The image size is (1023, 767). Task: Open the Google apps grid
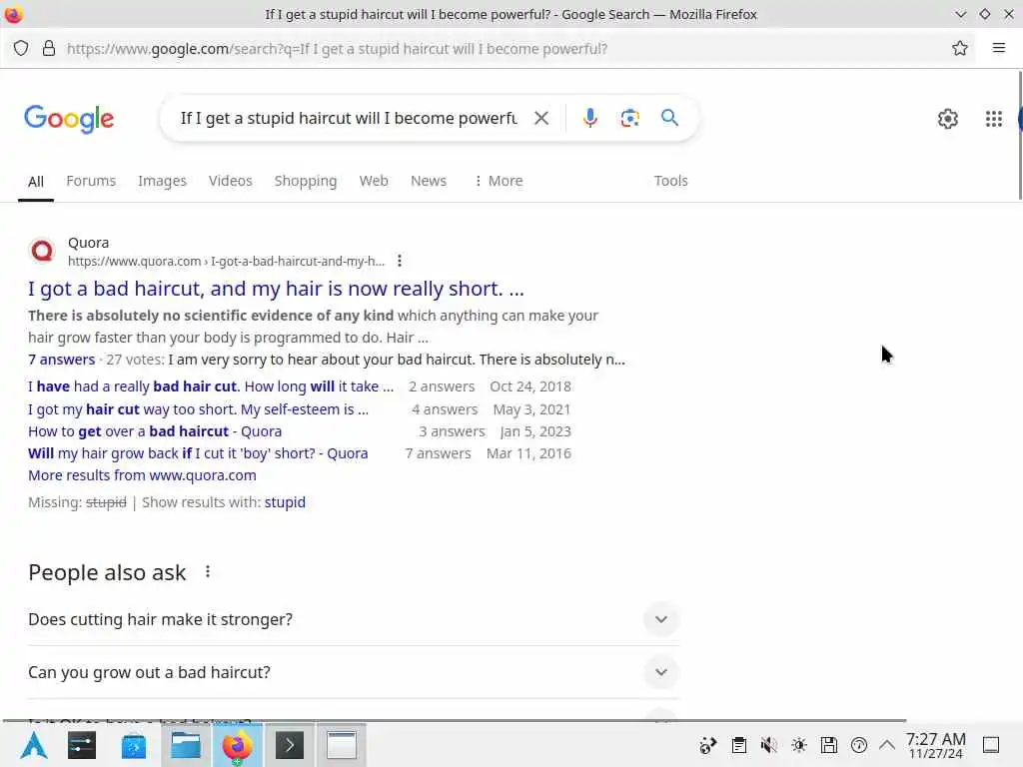pos(994,119)
